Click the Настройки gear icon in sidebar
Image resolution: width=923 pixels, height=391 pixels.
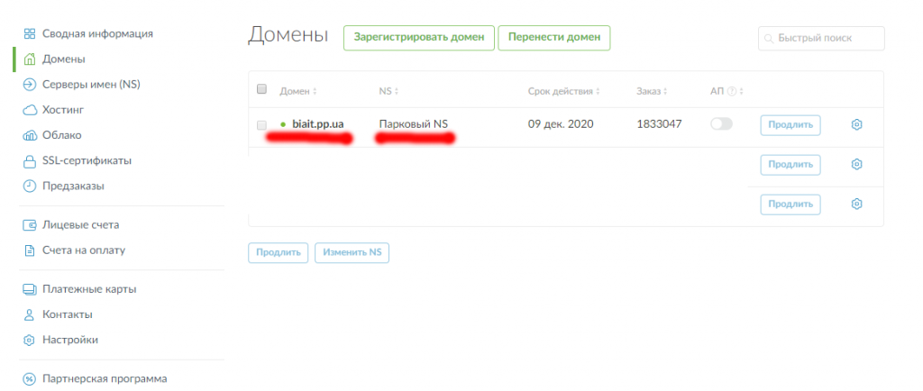tap(30, 340)
